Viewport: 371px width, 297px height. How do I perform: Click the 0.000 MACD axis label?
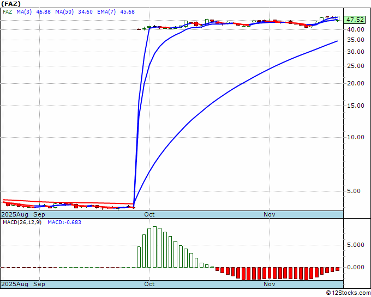click(x=356, y=267)
